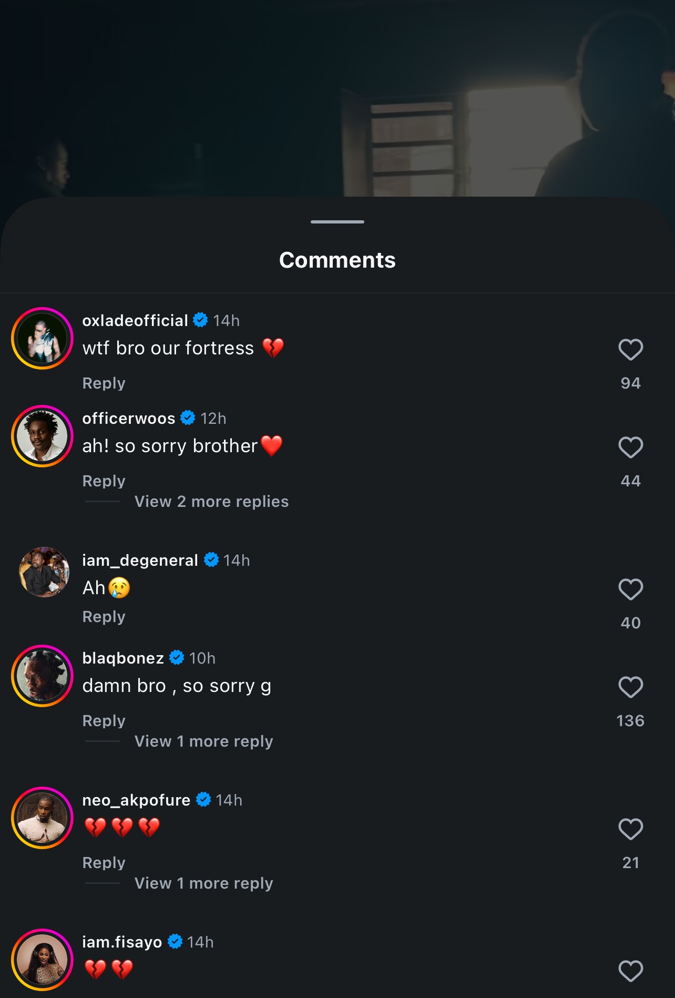Tap the heart on neo_akpofure's comment
This screenshot has height=998, width=675.
pos(630,829)
